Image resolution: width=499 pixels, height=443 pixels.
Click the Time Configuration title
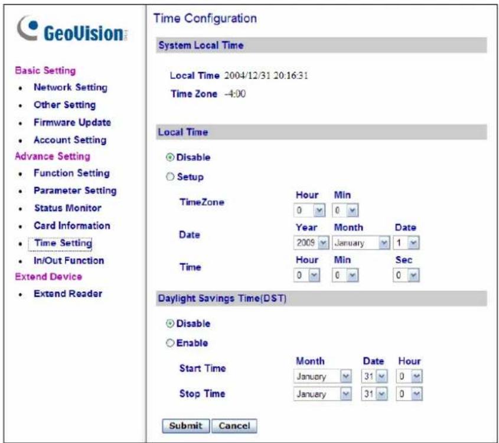point(206,18)
